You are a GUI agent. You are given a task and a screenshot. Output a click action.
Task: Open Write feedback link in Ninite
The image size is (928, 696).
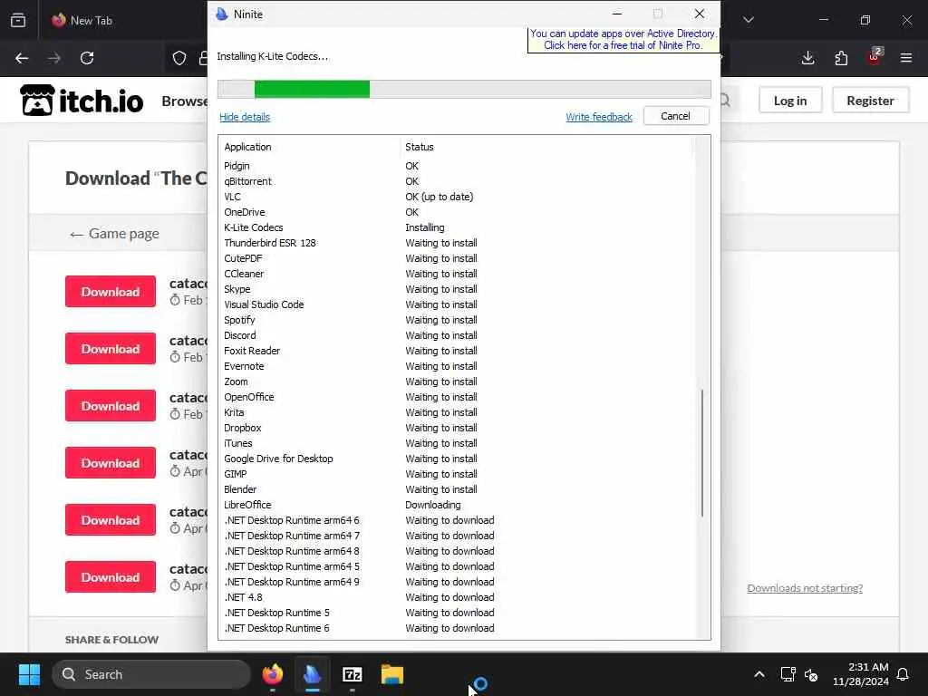[599, 117]
